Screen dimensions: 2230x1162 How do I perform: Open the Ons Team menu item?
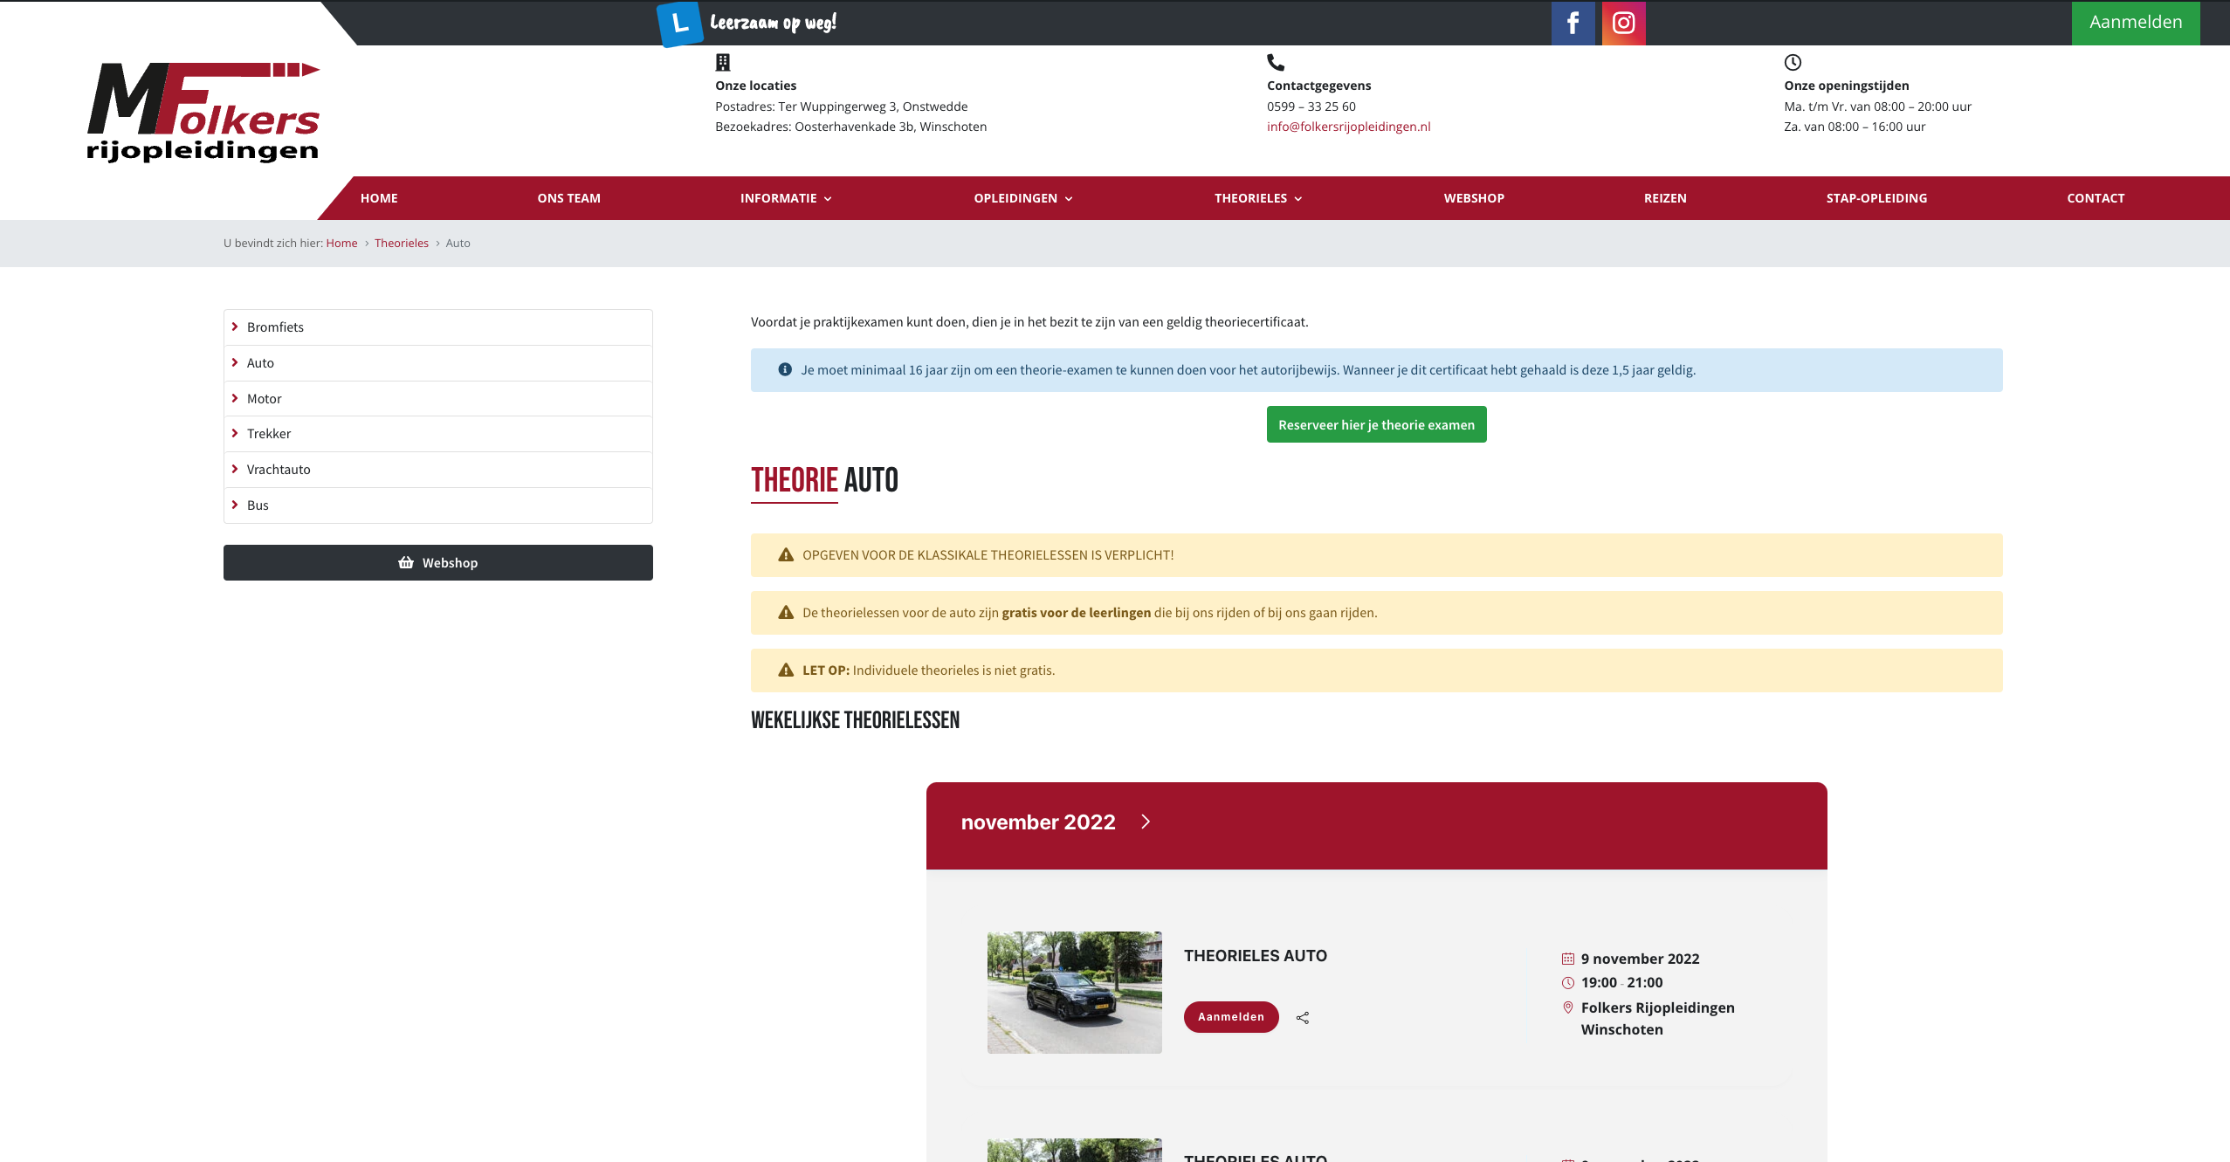568,198
